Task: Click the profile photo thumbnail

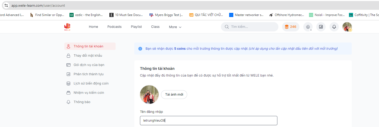Action: [x=149, y=95]
